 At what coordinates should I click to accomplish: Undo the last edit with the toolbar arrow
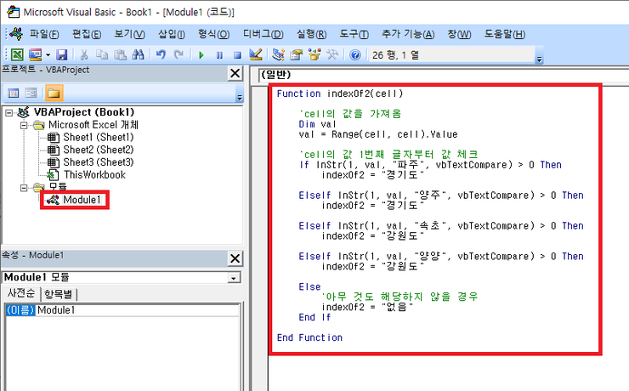pos(161,54)
